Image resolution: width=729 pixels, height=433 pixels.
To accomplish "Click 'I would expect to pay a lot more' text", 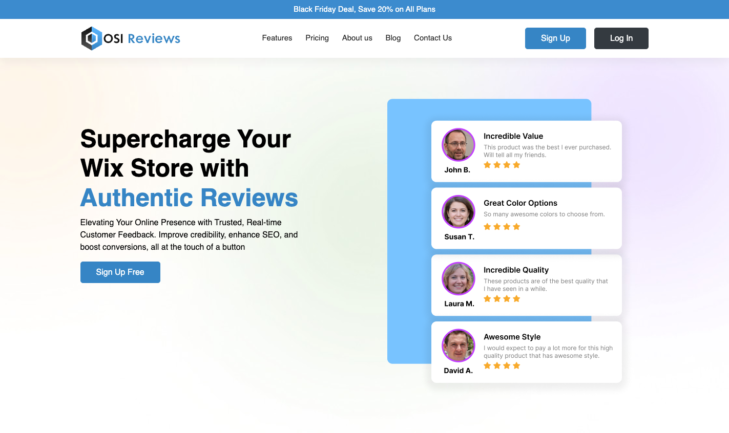I will tap(548, 352).
